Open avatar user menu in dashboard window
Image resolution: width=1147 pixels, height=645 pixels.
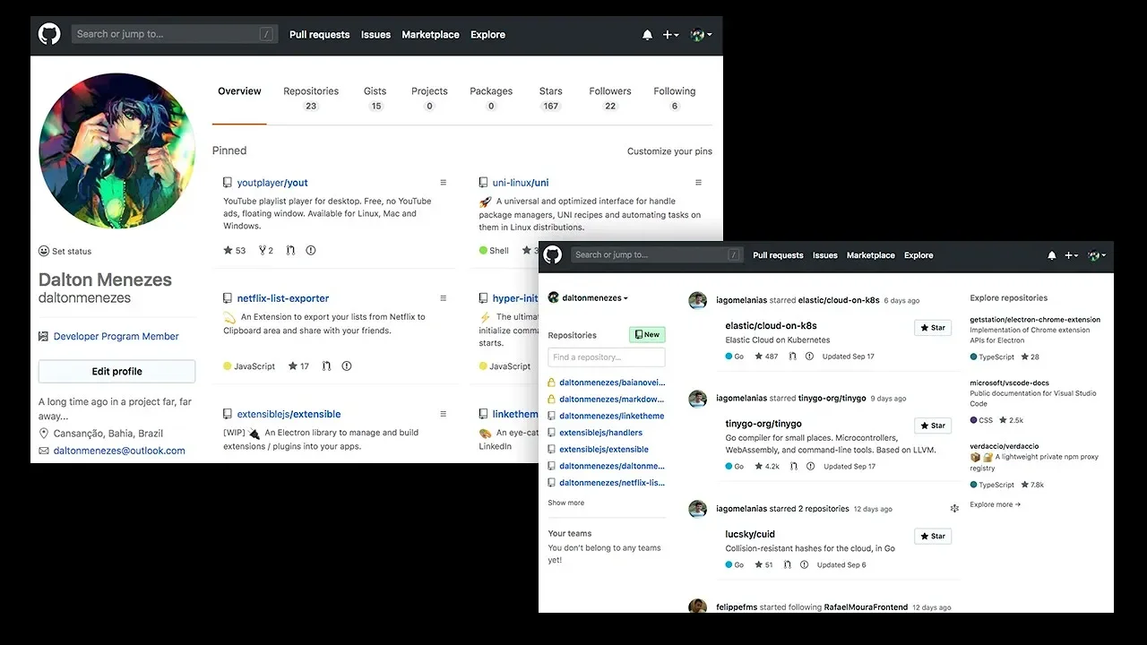pyautogui.click(x=1097, y=255)
